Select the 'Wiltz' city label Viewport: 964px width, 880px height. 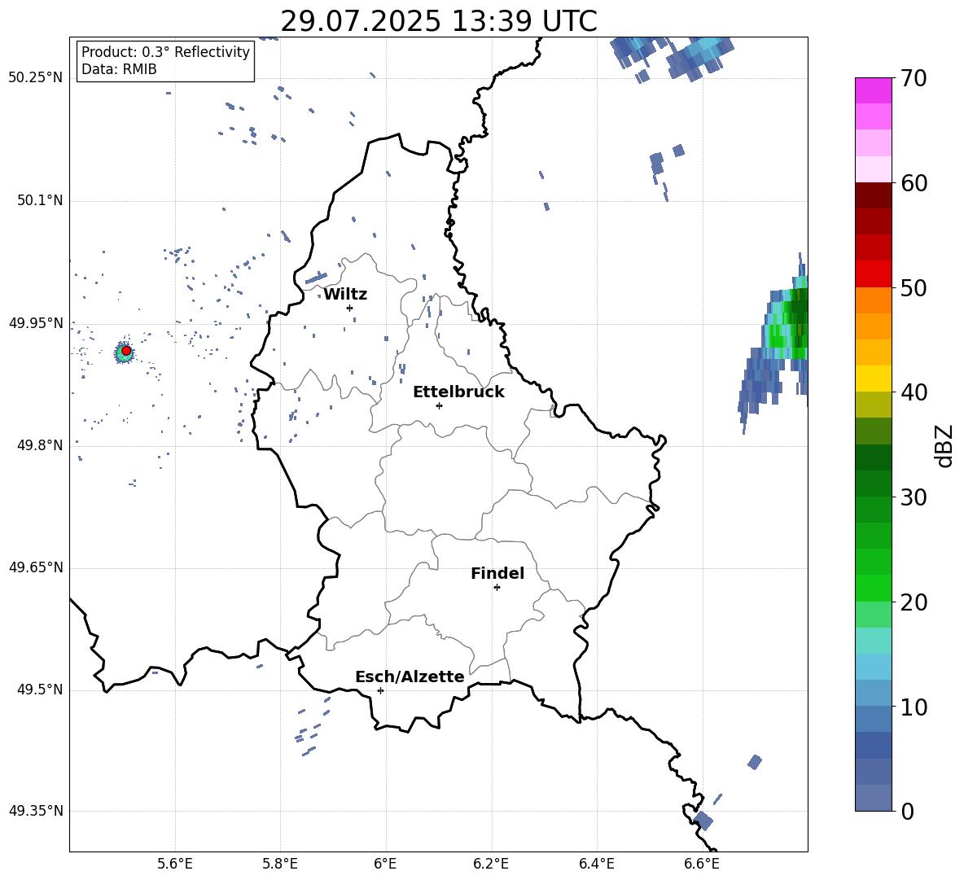(x=345, y=295)
